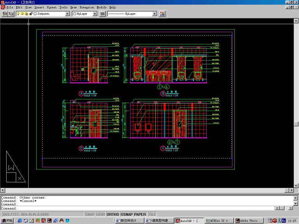Open the Dimension menu

pos(87,7)
